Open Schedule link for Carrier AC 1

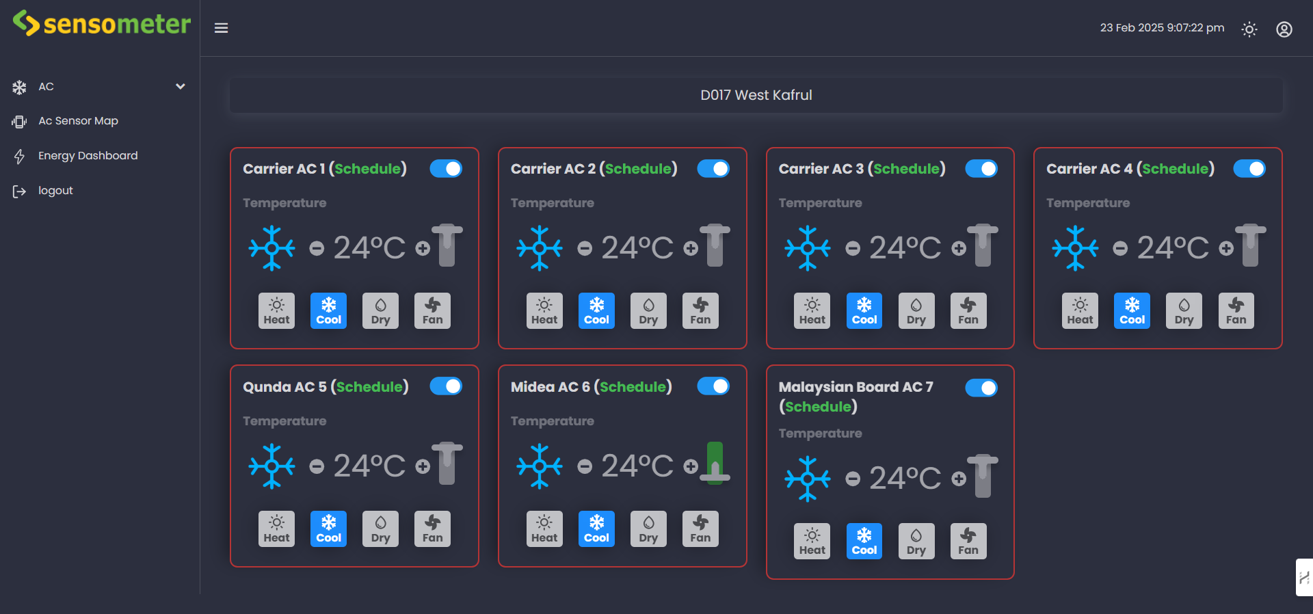(368, 169)
